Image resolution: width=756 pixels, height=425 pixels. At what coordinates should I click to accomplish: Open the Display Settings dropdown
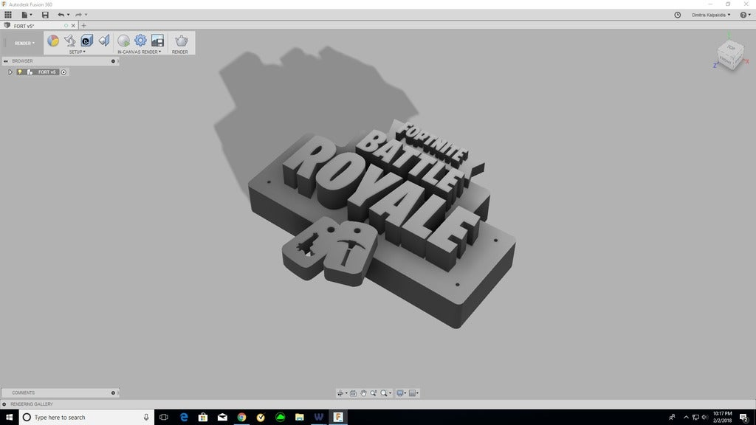[400, 393]
